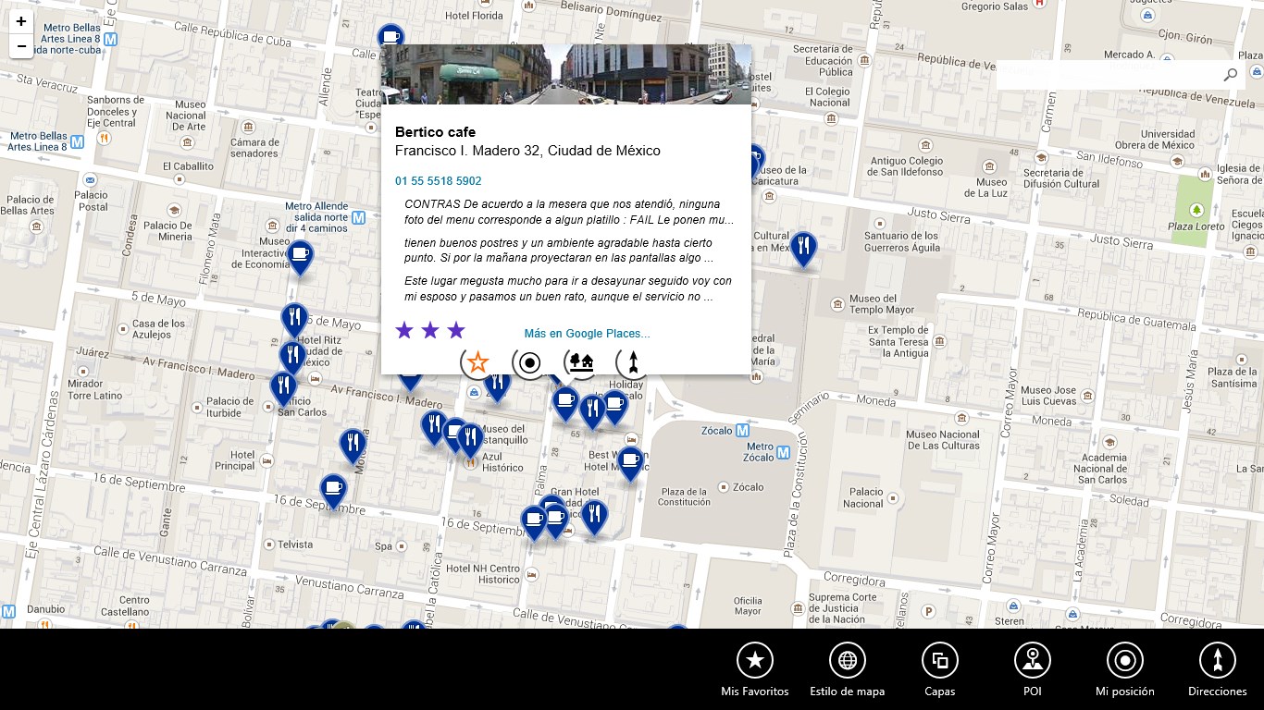This screenshot has height=710, width=1264.
Task: Select café pin by Museo Interactivo de Economía
Action: [299, 256]
